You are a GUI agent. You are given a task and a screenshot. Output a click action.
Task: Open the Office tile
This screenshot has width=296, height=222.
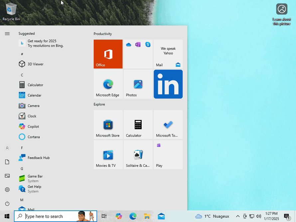click(108, 54)
